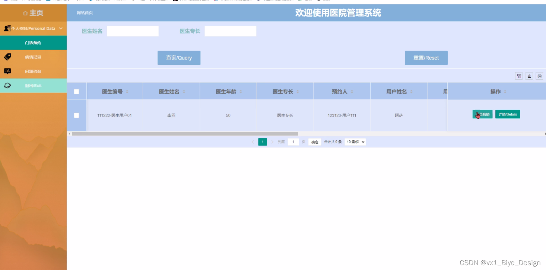Image resolution: width=546 pixels, height=270 pixels.
Task: Click the 阿萨 cell
Action: [x=399, y=115]
